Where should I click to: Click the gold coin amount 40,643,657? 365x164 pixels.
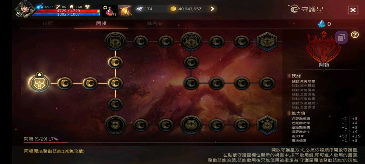(x=190, y=9)
